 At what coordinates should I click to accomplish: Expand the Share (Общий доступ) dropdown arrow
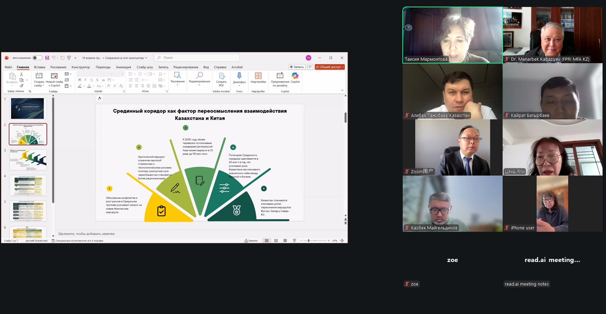pyautogui.click(x=343, y=67)
